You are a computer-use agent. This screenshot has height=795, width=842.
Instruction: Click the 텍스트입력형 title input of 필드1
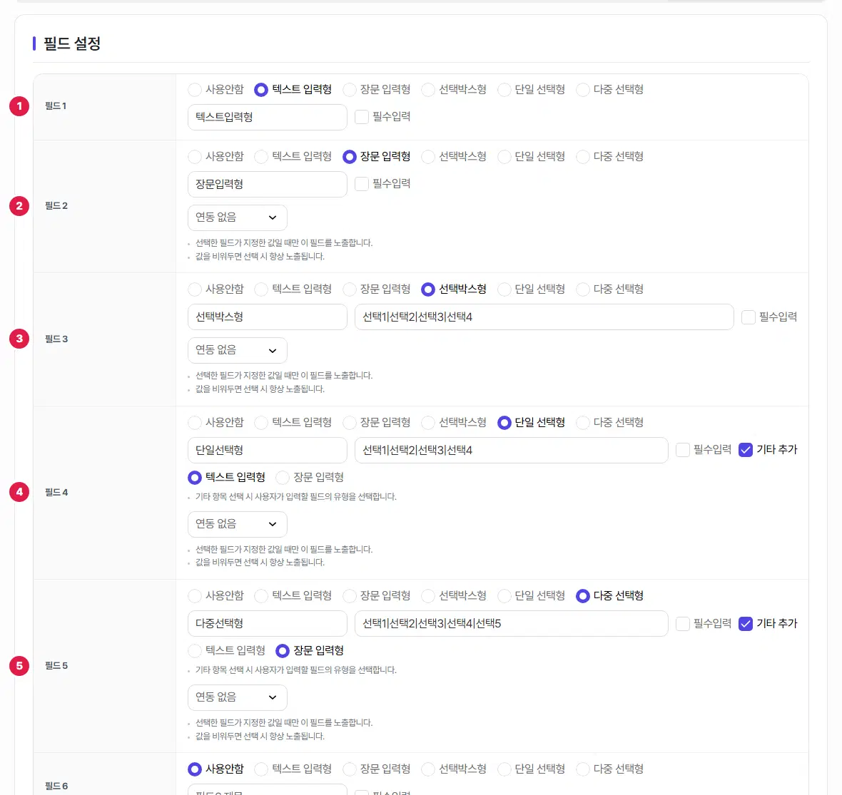[x=268, y=117]
